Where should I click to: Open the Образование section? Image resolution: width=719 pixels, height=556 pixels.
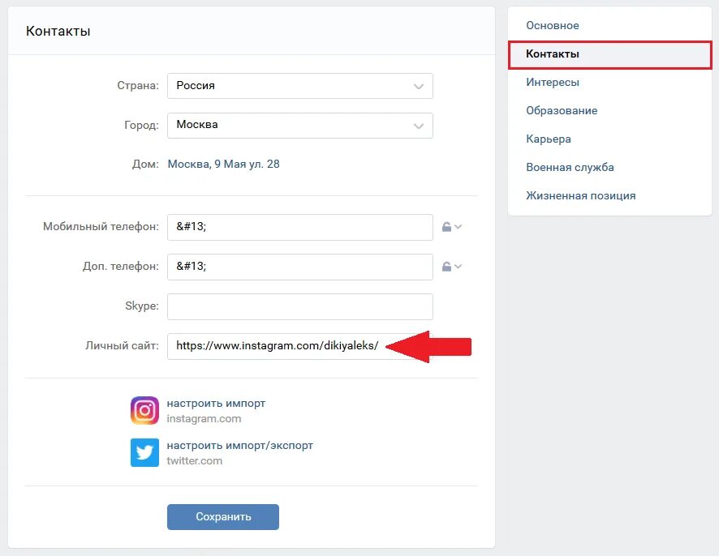(x=562, y=111)
